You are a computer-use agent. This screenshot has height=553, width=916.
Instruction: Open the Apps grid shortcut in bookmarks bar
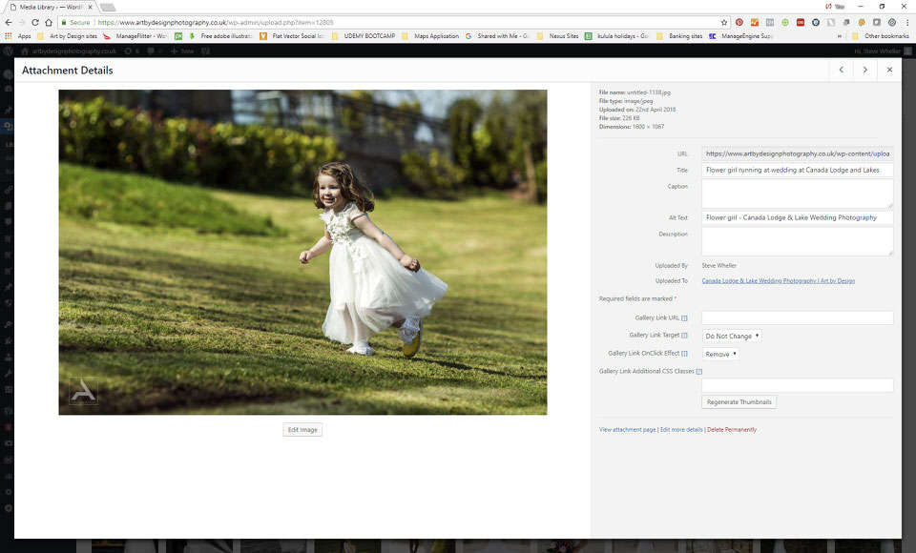[18, 36]
